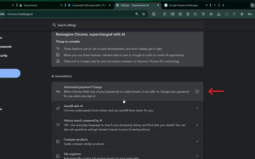Image resolution: width=255 pixels, height=159 pixels.
Task: Click the search magnifier icon in settings
Action: tap(54, 25)
